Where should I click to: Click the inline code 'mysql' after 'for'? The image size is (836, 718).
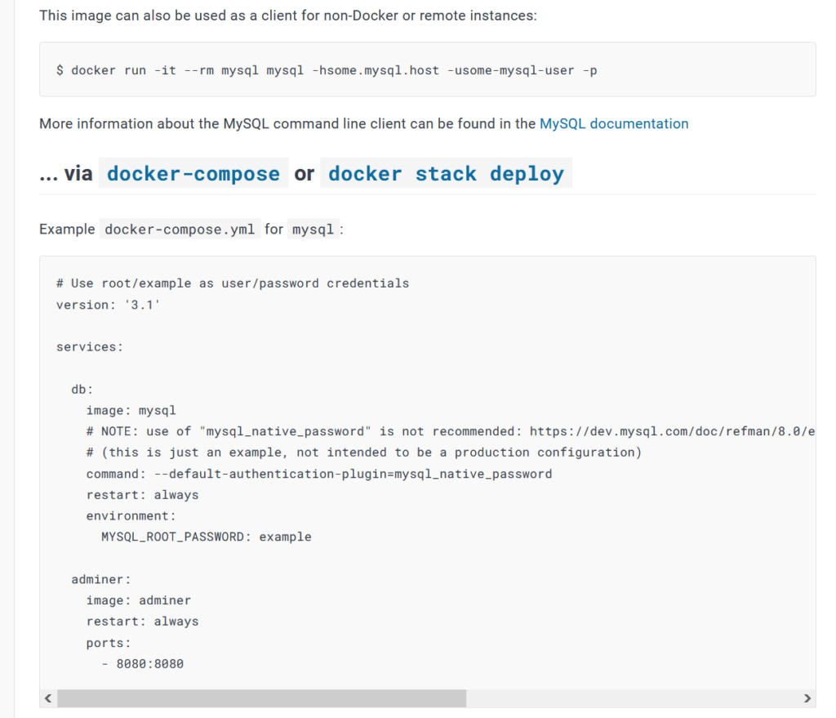click(313, 230)
